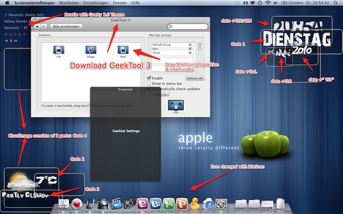Select the Rain group row
Viewport: 343px width, 214px height.
[172, 49]
